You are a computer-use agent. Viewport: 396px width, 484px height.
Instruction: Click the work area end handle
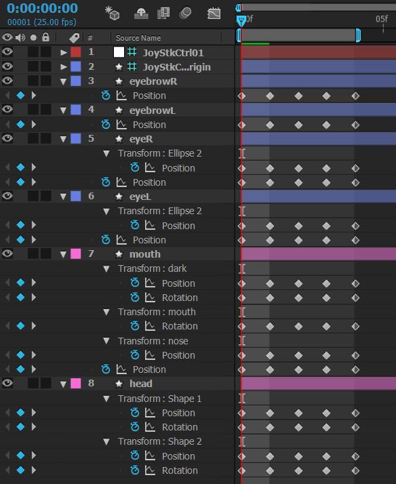coord(358,35)
